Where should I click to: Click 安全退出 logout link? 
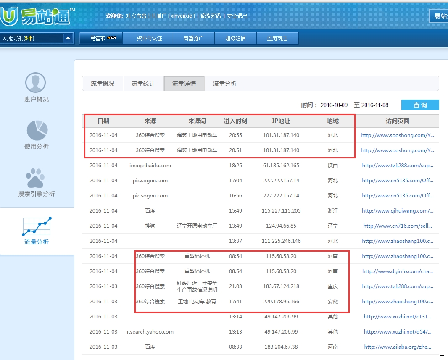[x=237, y=16]
